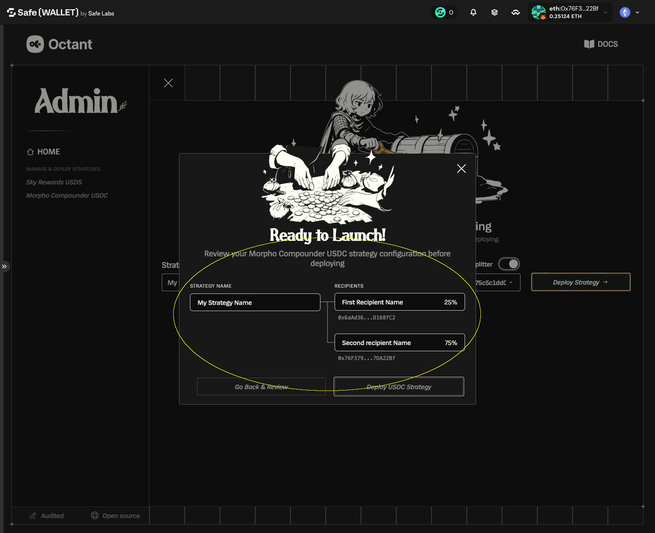Open the green token balance indicator
The image size is (655, 533).
coord(444,12)
